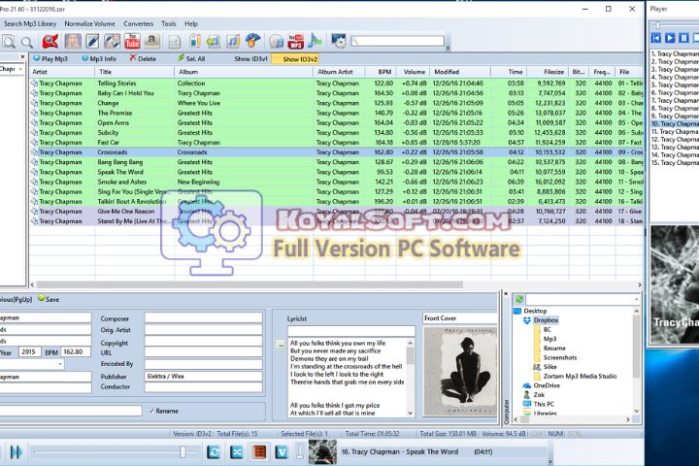Click the music note folder toolbar icon
The image size is (699, 466).
coord(233,42)
